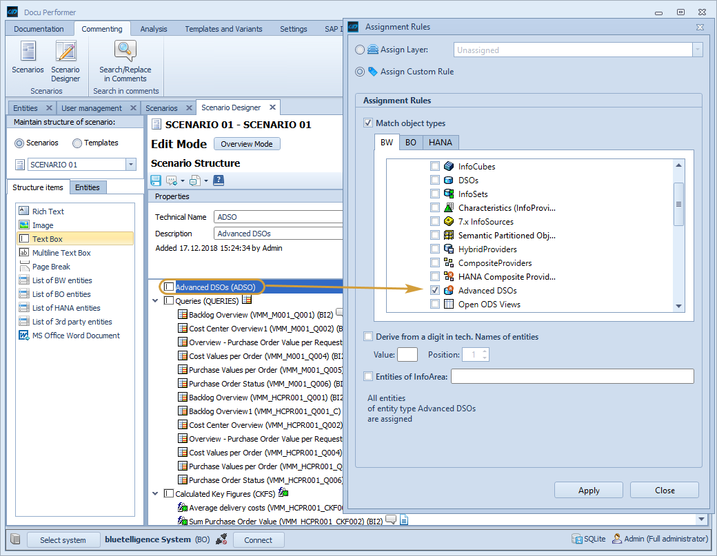Enable Entities of InfoArea checkbox
This screenshot has height=556, width=717.
368,376
